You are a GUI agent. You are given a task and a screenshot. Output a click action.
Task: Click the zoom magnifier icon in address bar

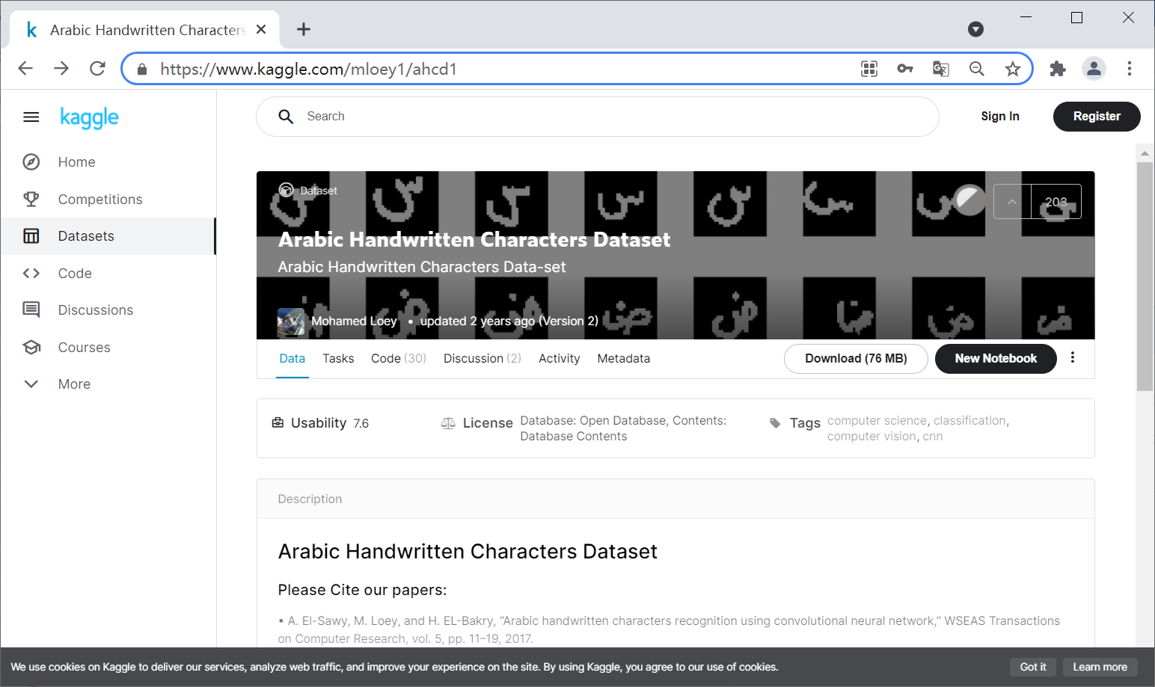(977, 69)
